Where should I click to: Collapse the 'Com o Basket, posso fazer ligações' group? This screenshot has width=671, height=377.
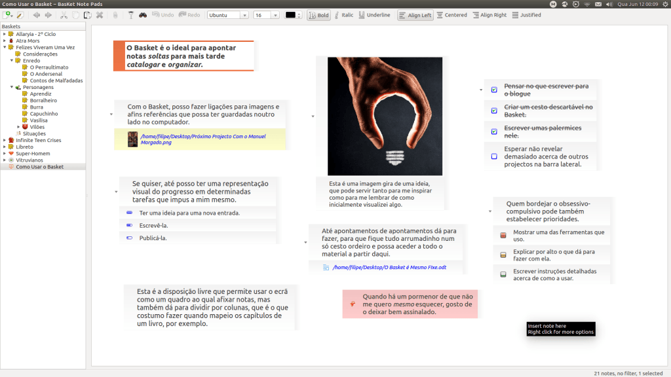pyautogui.click(x=111, y=115)
